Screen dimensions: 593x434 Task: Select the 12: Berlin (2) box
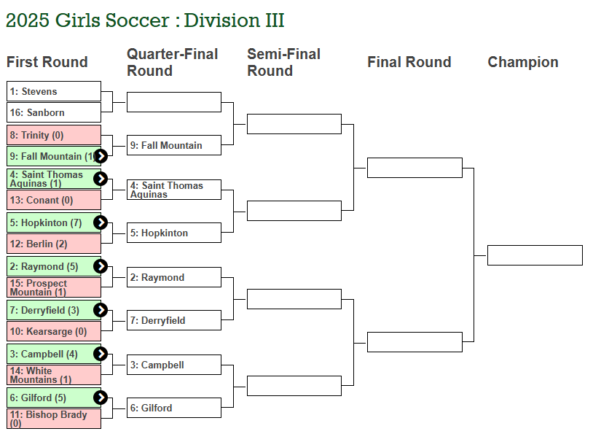point(54,244)
